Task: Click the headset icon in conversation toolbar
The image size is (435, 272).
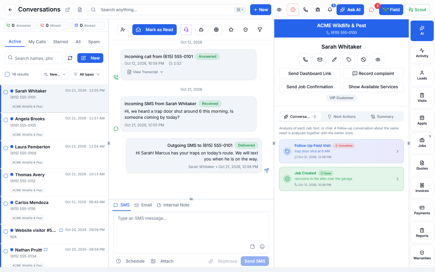Action: click(x=186, y=30)
